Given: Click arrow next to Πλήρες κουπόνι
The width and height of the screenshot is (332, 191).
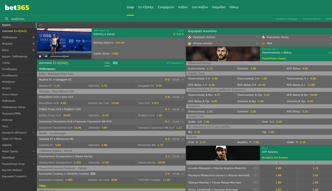Looking at the screenshot, I should [257, 43].
